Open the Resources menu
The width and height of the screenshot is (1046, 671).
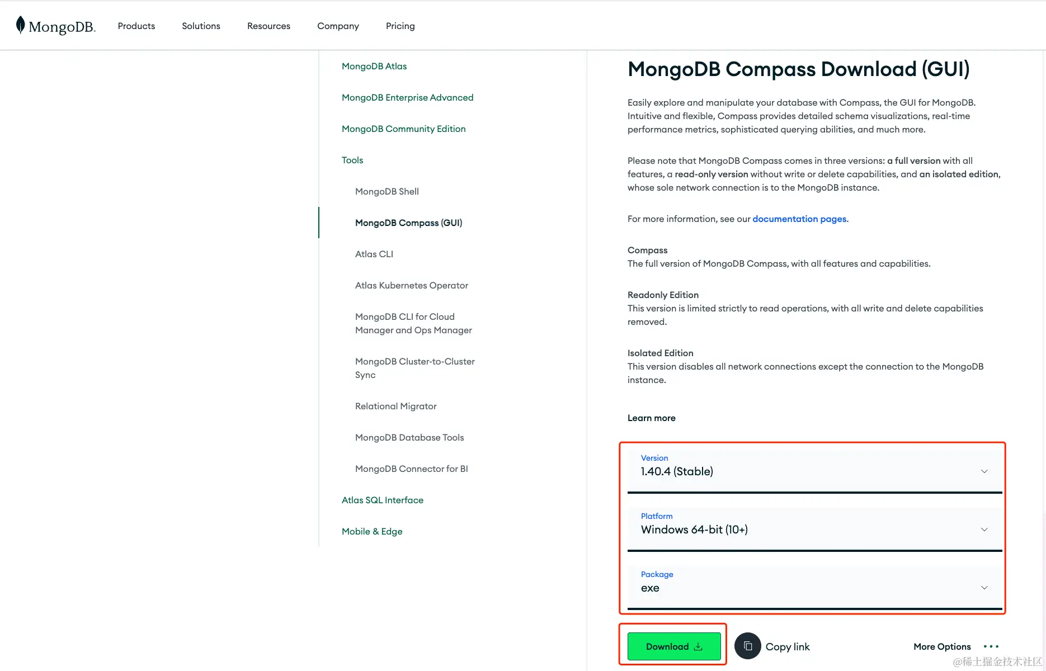tap(268, 26)
